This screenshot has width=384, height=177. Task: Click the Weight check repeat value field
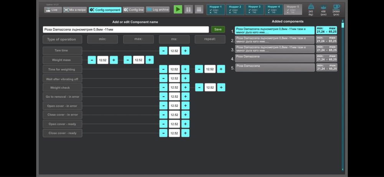click(210, 87)
